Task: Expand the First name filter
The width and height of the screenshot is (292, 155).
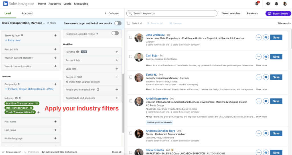Action: click(x=55, y=121)
